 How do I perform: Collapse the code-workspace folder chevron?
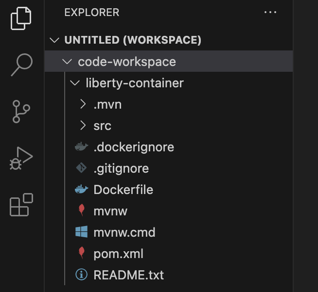[67, 62]
